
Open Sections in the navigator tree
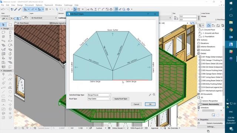tap(204, 40)
